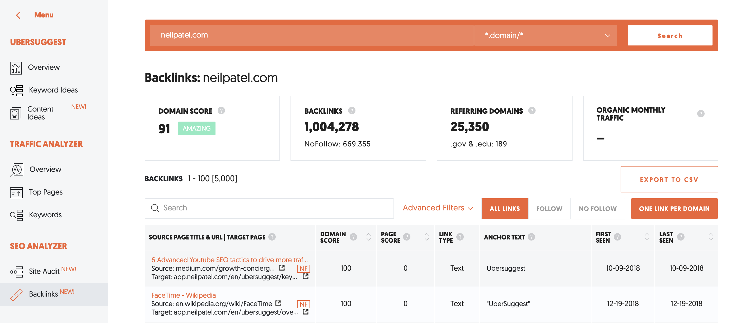Switch filter to No Follow links

click(x=598, y=209)
